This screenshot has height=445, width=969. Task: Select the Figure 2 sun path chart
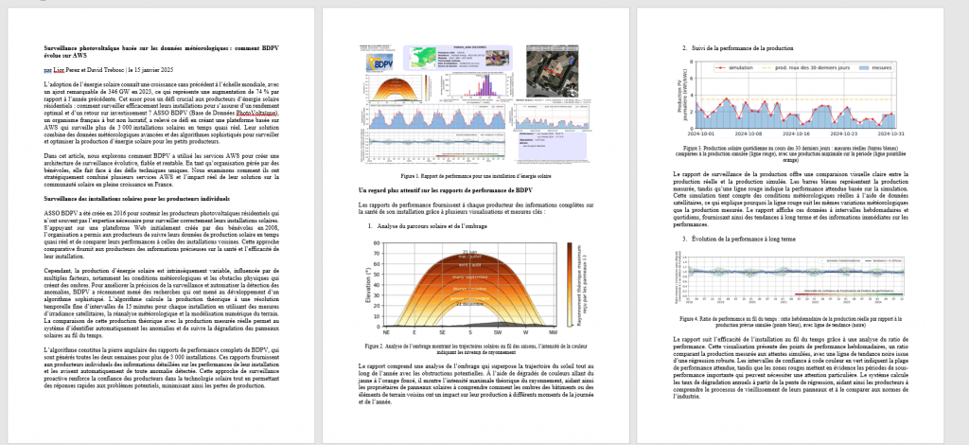pyautogui.click(x=477, y=286)
